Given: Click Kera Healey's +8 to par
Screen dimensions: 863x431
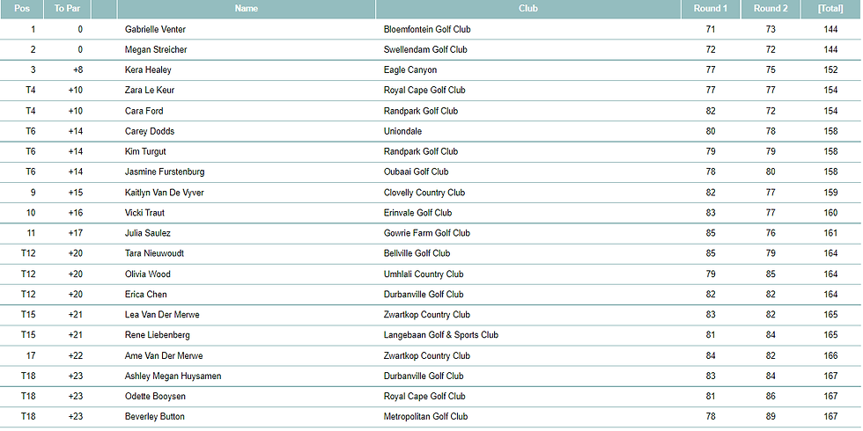Looking at the screenshot, I should [x=77, y=70].
